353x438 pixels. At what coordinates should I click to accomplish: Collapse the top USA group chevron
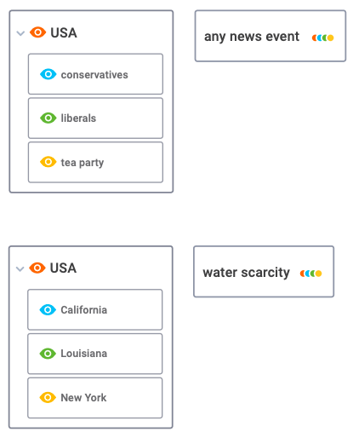20,33
